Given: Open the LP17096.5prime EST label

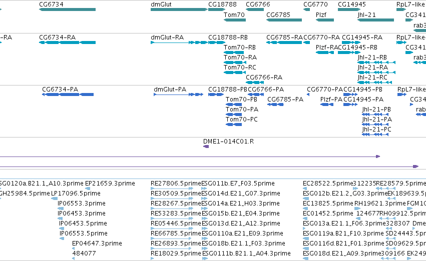Looking at the screenshot, I should [x=76, y=193].
